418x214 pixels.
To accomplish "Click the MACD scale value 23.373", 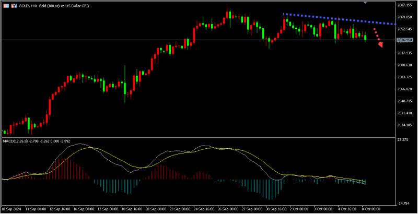I will [403, 140].
